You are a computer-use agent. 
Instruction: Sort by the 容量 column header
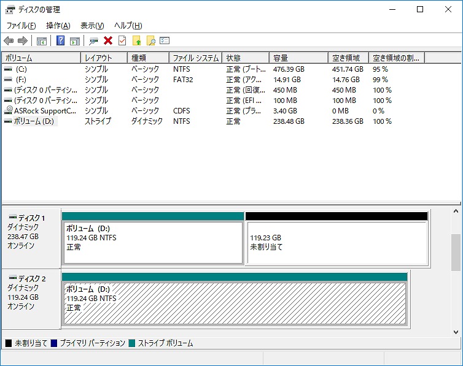click(x=299, y=58)
